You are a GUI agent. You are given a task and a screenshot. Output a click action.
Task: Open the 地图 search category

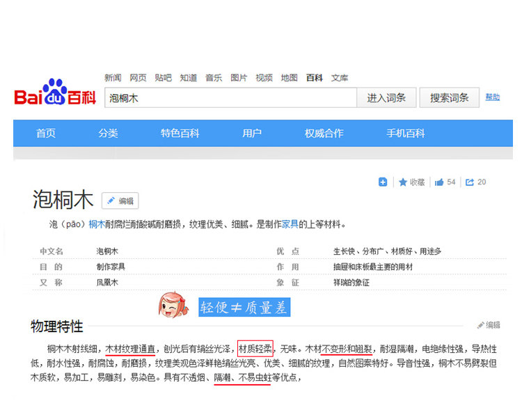click(289, 78)
